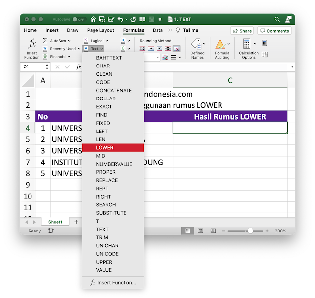315x298 pixels.
Task: Click Insert Function… at menu bottom
Action: [113, 283]
